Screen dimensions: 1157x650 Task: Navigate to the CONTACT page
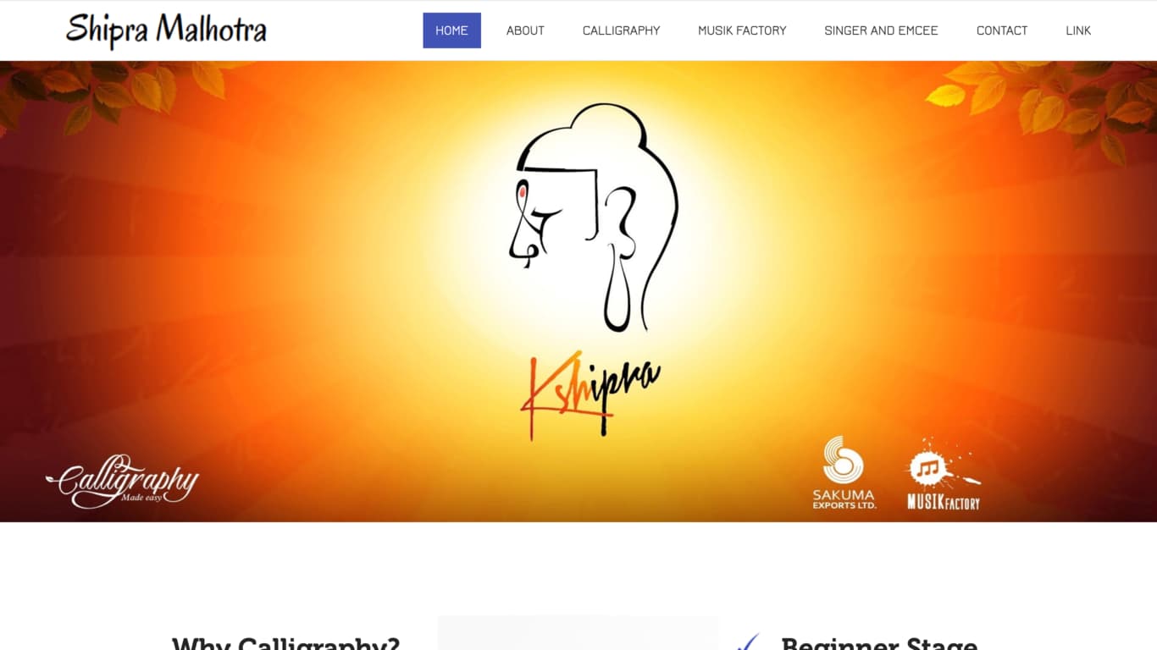[x=1002, y=30]
